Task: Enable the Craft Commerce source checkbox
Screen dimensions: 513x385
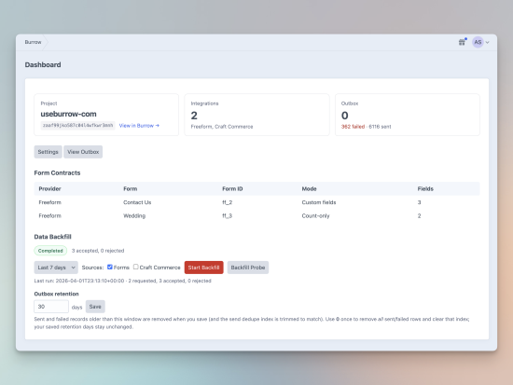Action: [136, 267]
